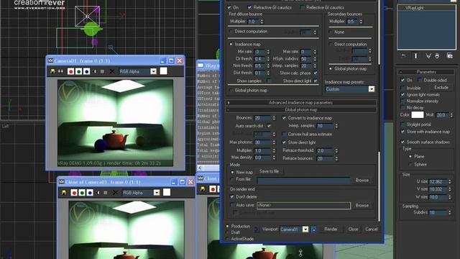
Task: Click Save to file button
Action: [x=269, y=171]
